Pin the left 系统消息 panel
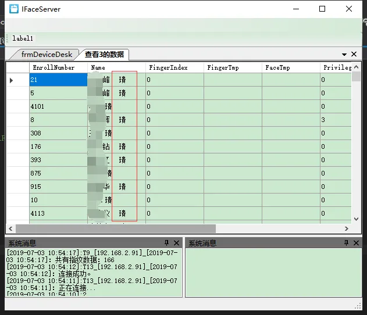 pos(167,243)
